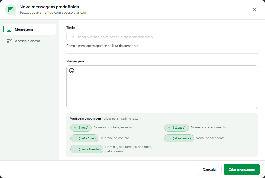Image resolution: width=265 pixels, height=178 pixels.
Task: Click the Mensagem tab document icon
Action: 9,29
